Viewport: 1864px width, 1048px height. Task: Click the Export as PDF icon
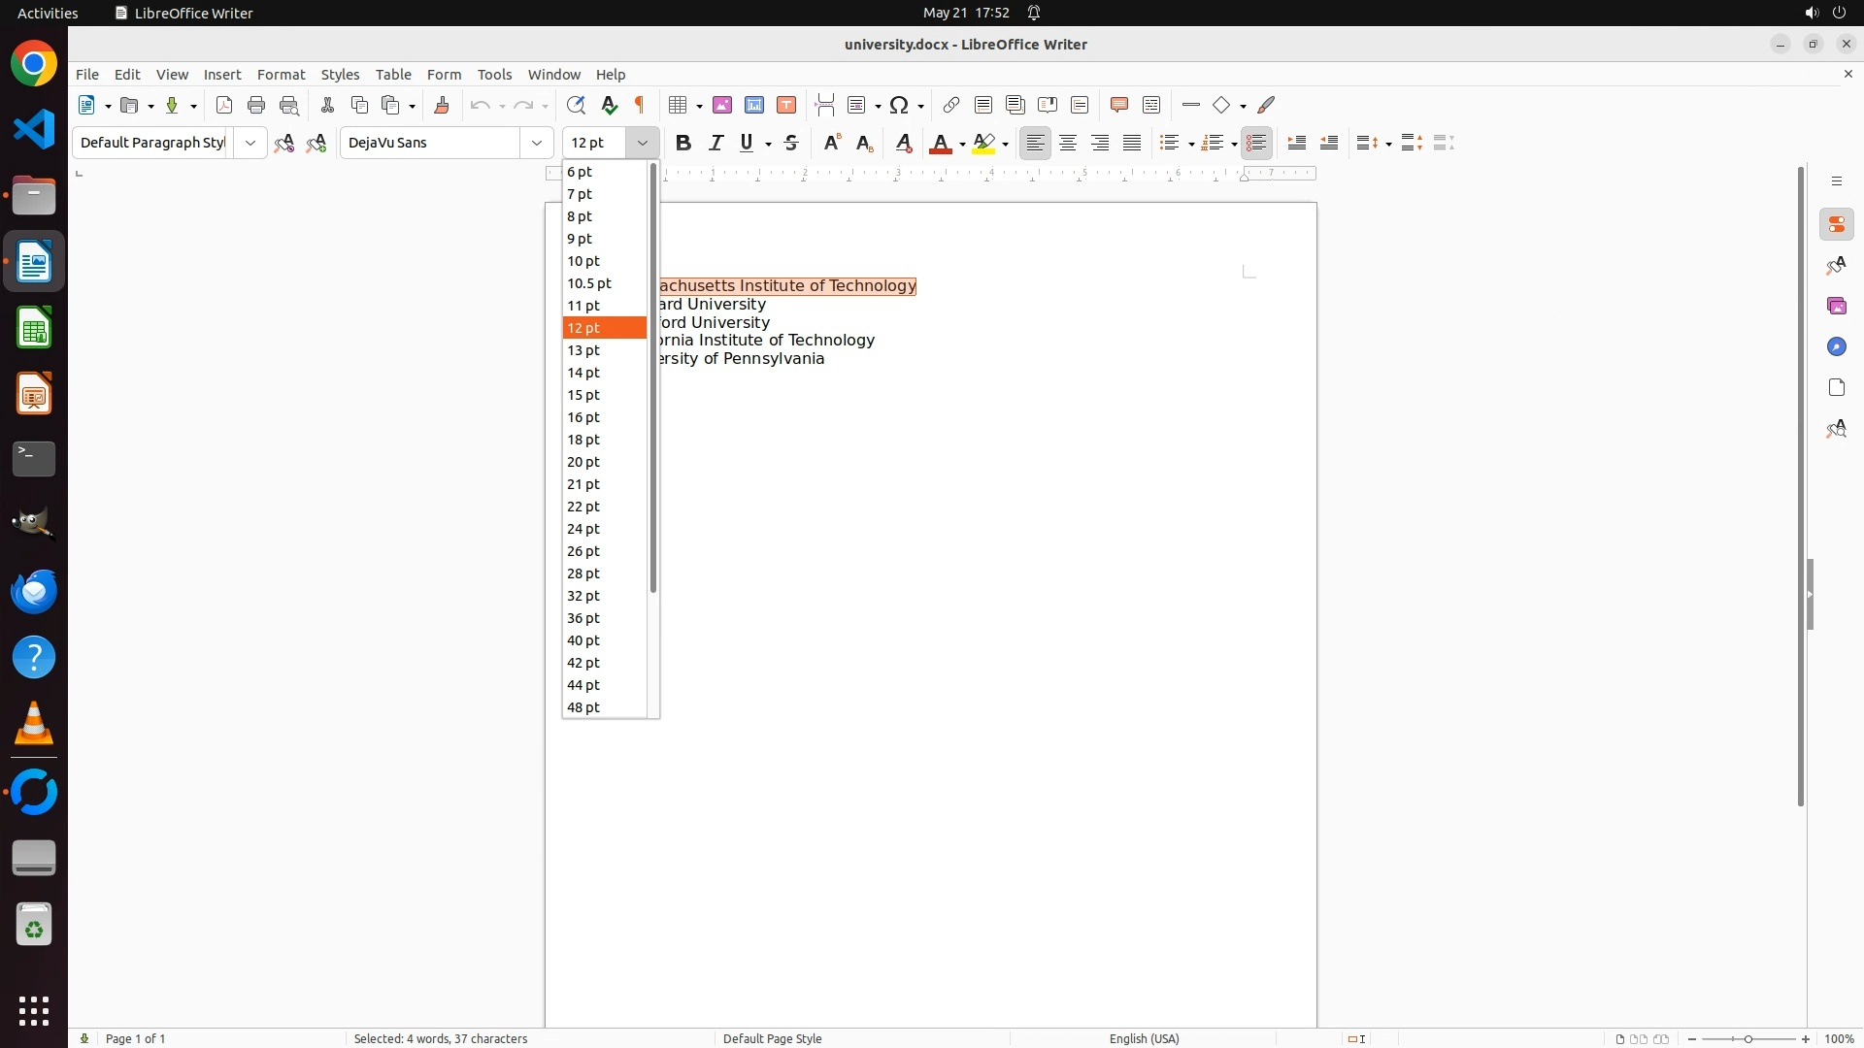coord(224,105)
